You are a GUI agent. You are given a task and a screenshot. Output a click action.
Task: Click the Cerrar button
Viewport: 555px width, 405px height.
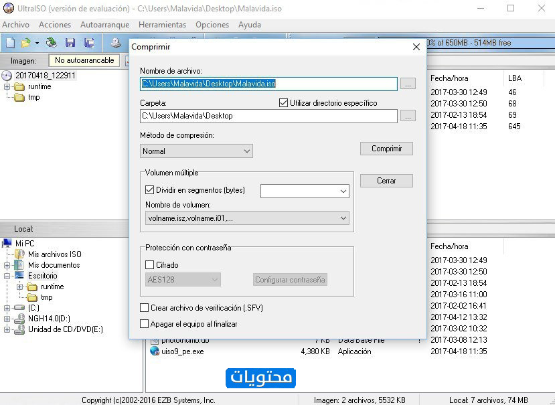pyautogui.click(x=386, y=181)
